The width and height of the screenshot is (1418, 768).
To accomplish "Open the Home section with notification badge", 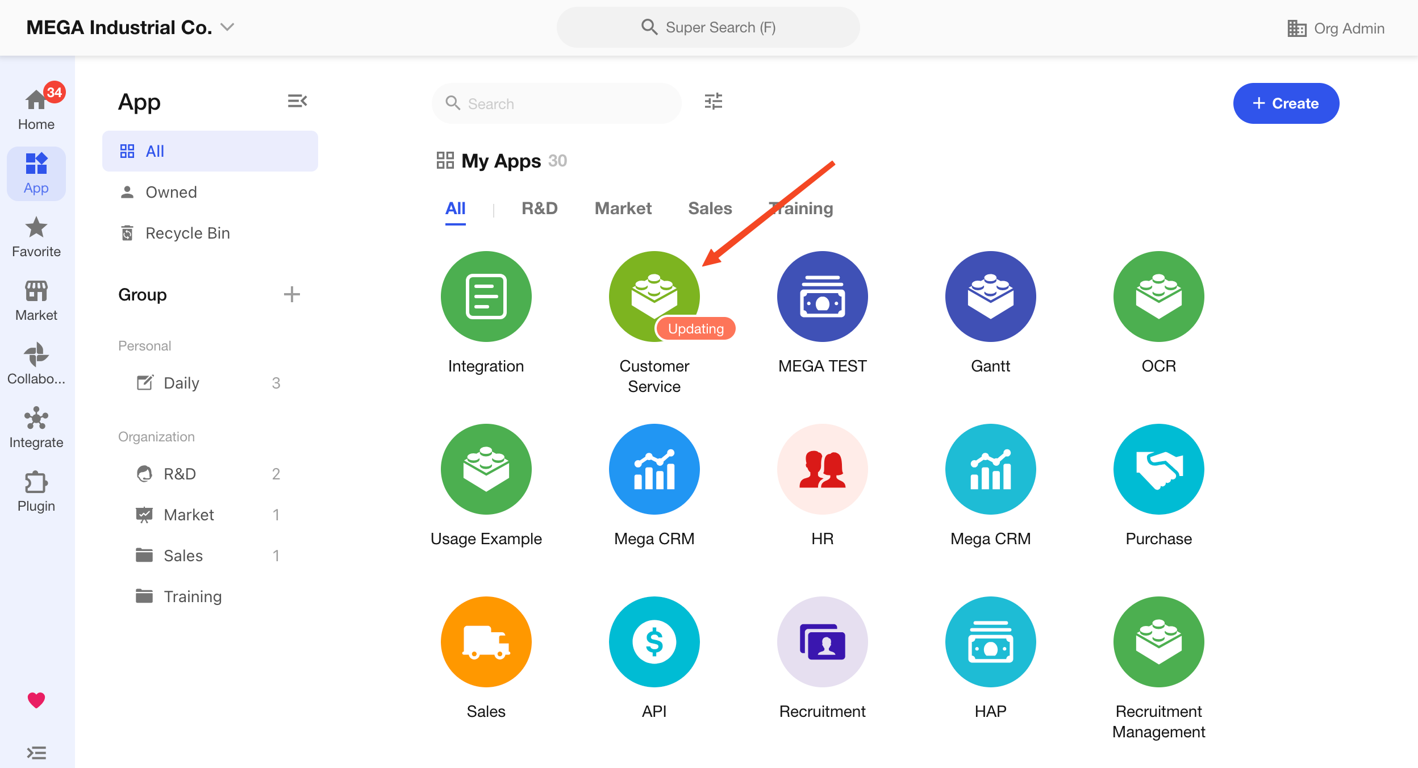I will pos(36,108).
